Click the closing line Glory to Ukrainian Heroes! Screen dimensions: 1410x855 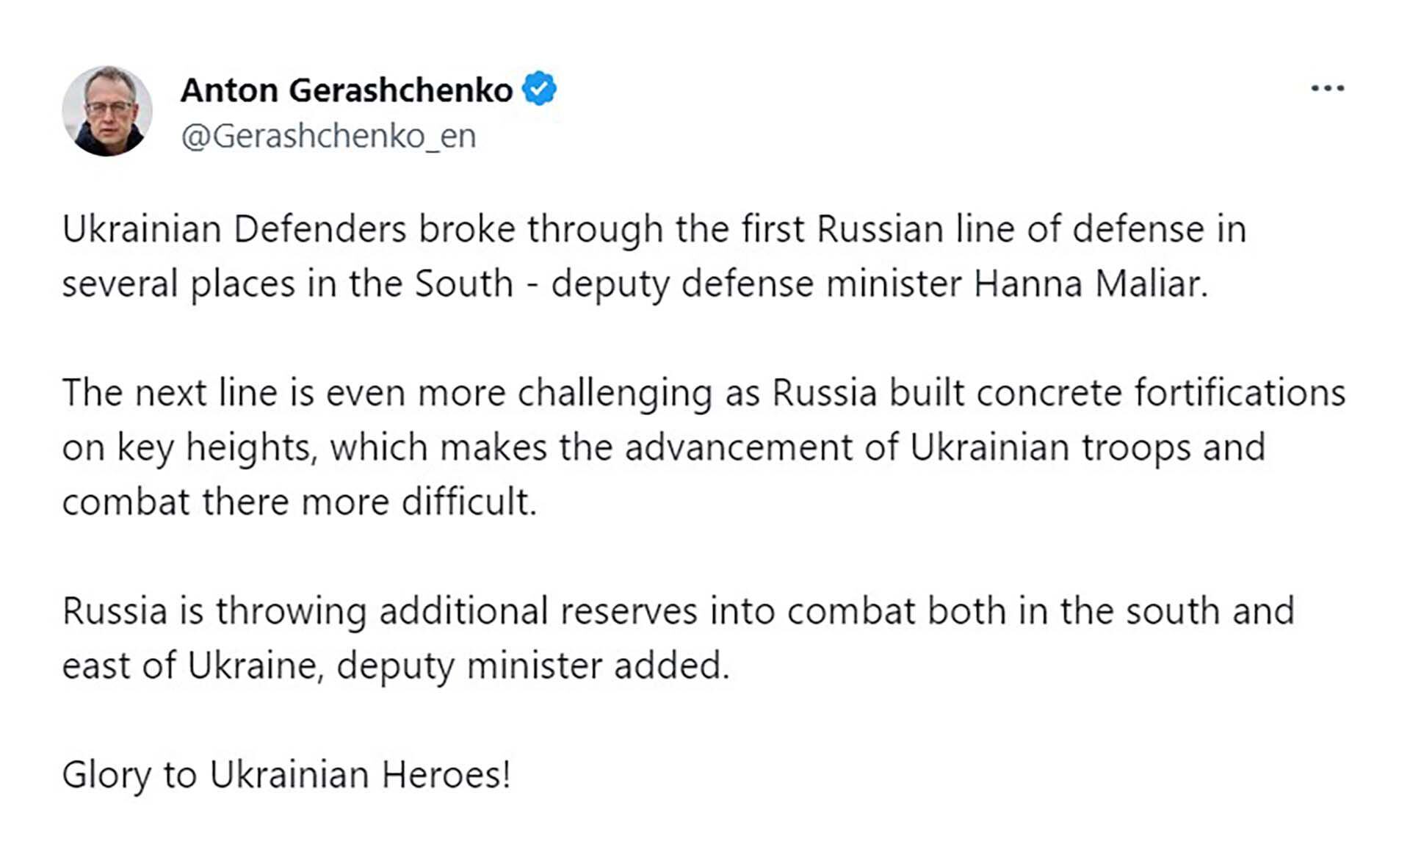[286, 775]
